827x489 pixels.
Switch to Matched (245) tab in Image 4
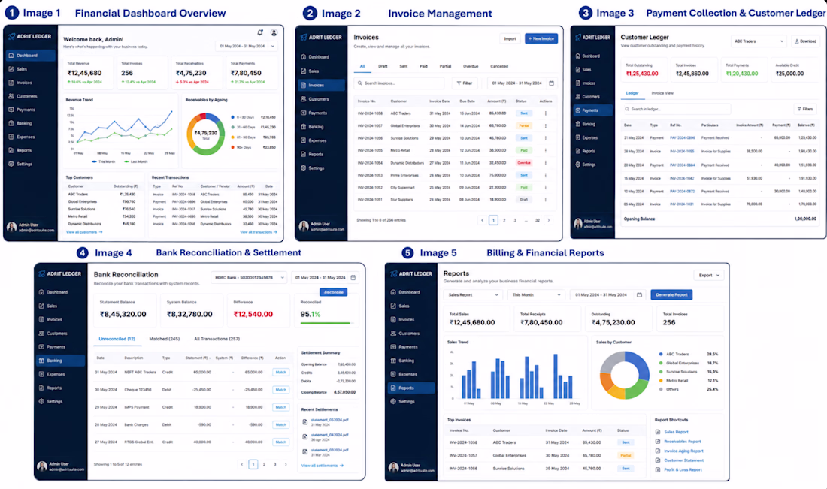(x=164, y=339)
